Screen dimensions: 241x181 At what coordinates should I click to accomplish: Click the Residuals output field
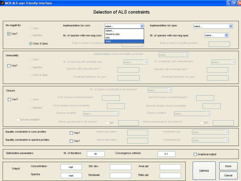pyautogui.click(x=120, y=175)
